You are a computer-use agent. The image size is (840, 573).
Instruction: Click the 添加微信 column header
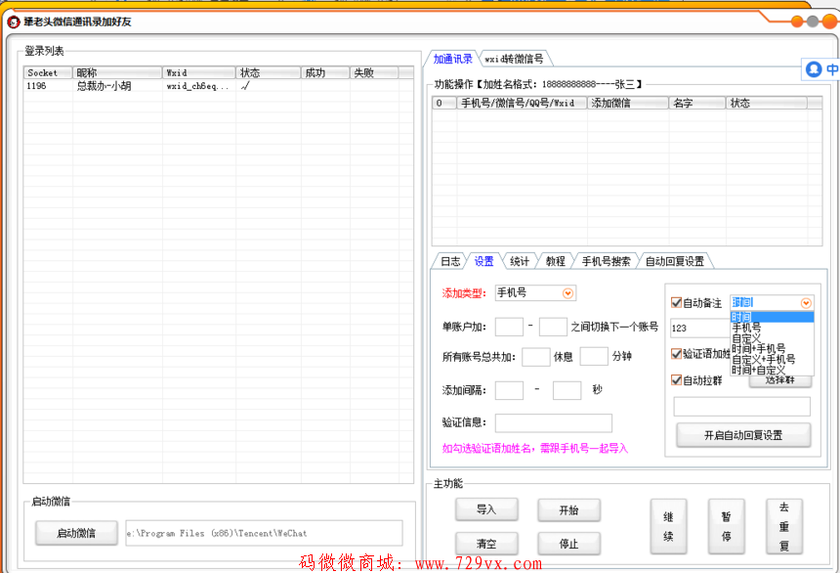628,103
